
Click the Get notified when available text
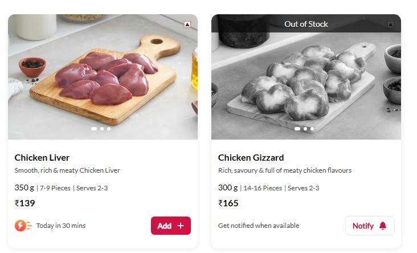(x=258, y=226)
